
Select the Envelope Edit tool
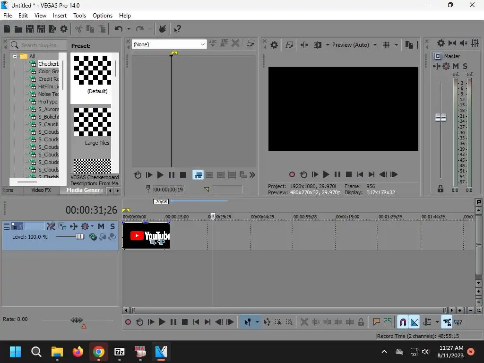[267, 322]
